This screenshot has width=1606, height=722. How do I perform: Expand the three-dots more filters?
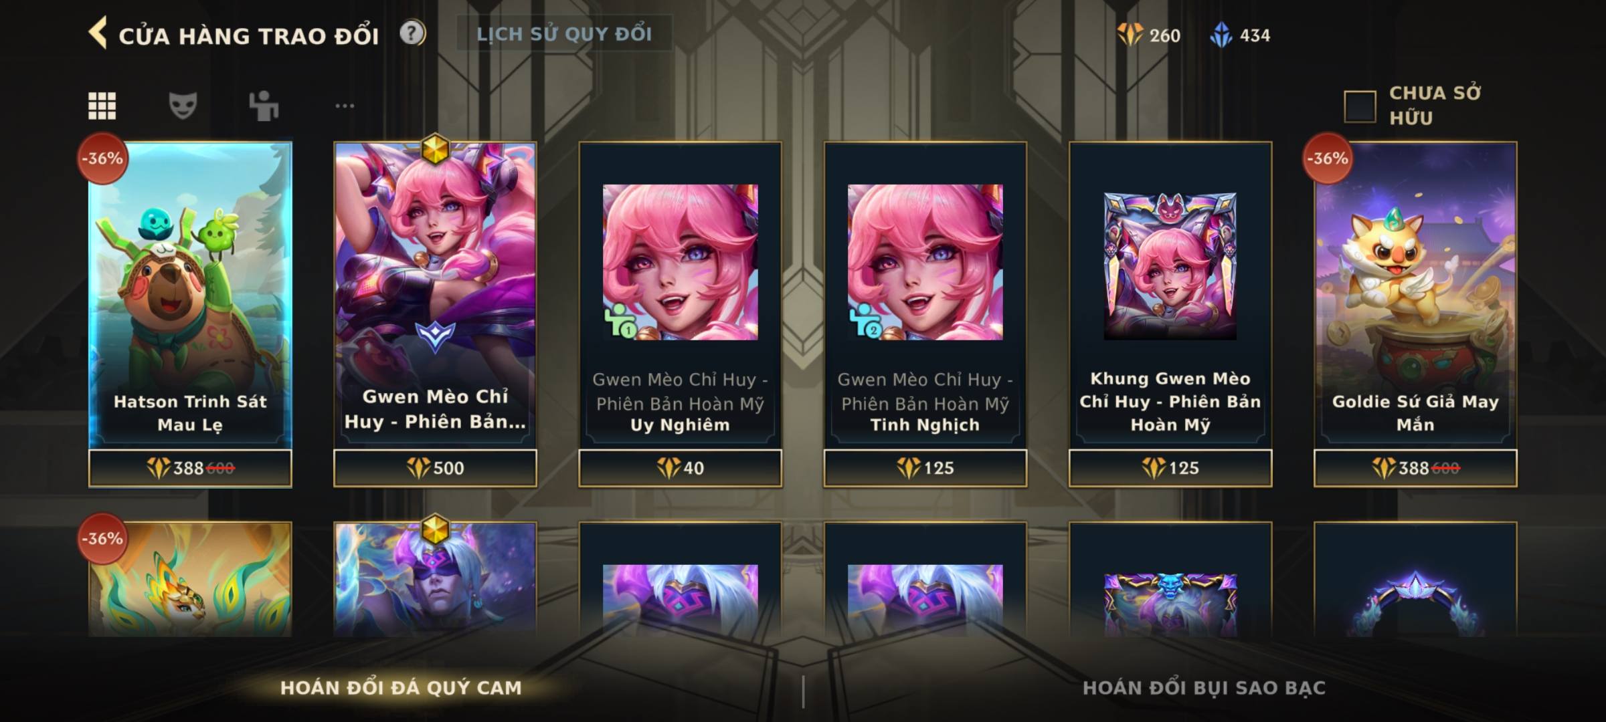345,106
